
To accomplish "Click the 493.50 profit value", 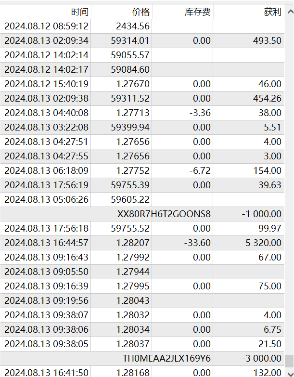I will click(267, 41).
